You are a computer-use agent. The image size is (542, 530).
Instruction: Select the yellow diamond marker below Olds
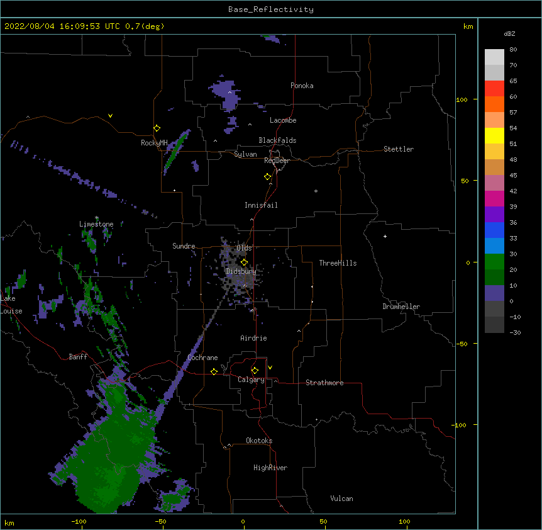[245, 262]
